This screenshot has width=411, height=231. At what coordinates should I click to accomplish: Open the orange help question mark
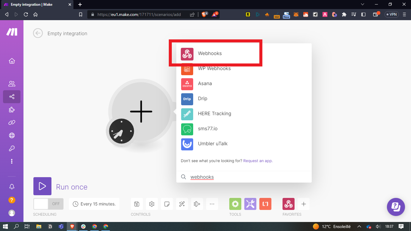pyautogui.click(x=12, y=200)
